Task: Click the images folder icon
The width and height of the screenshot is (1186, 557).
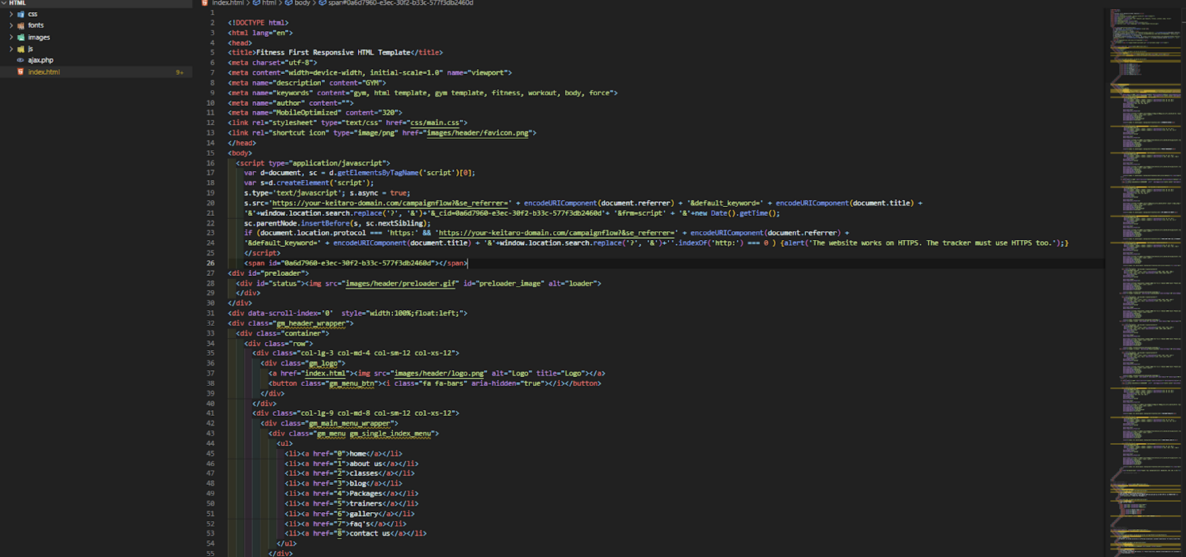Action: click(20, 37)
